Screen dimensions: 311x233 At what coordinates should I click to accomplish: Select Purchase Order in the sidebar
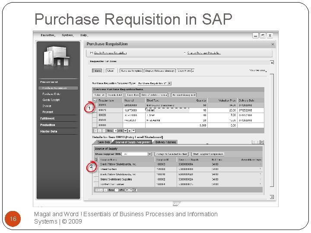click(51, 94)
